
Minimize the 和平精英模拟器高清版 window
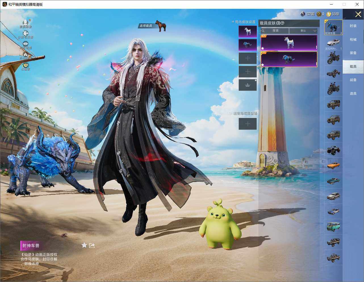pos(332,4)
